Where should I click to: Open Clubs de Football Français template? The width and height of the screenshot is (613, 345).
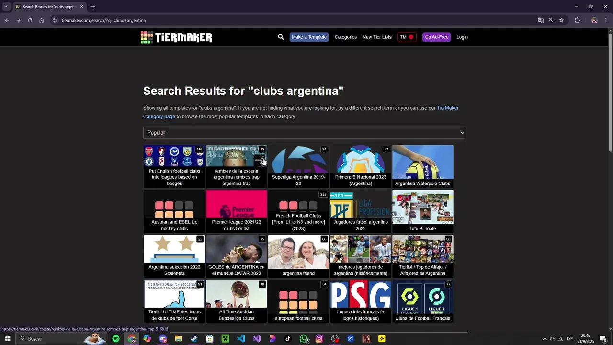422,301
